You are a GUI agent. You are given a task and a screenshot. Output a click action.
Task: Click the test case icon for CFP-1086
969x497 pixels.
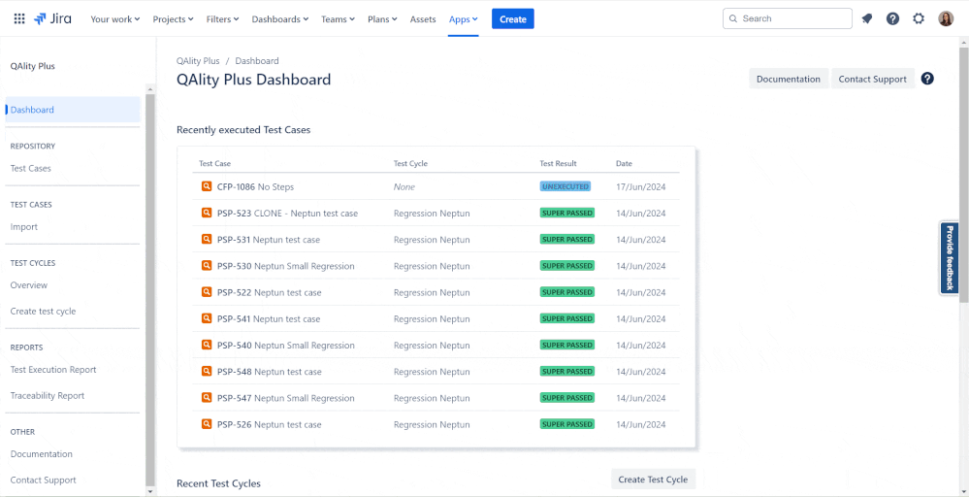[x=207, y=186]
